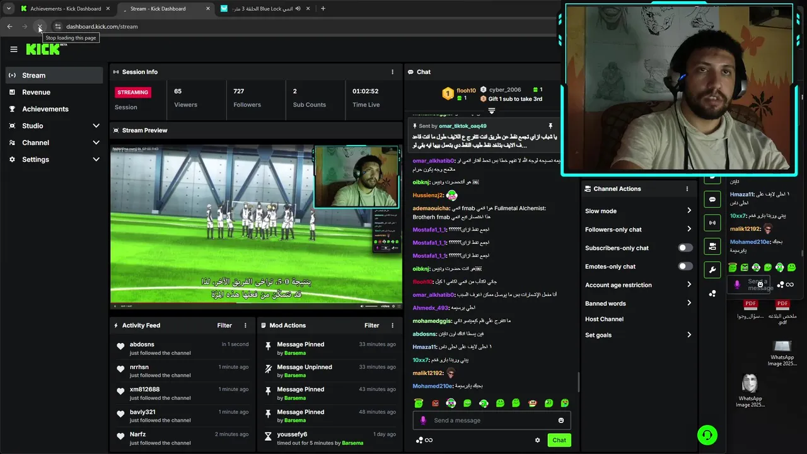Mute the Blue Lock tab audio
807x454 pixels.
point(298,9)
